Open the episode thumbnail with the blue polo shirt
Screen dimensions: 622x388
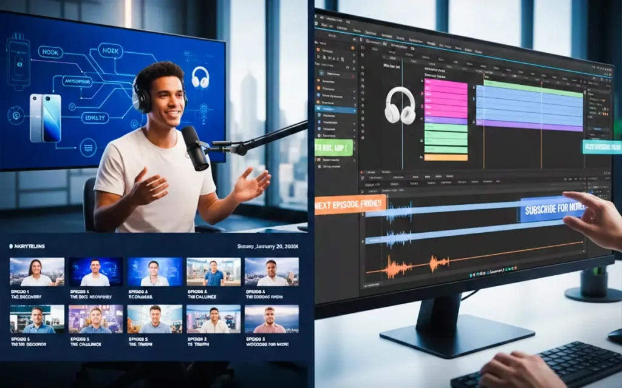[x=213, y=272]
